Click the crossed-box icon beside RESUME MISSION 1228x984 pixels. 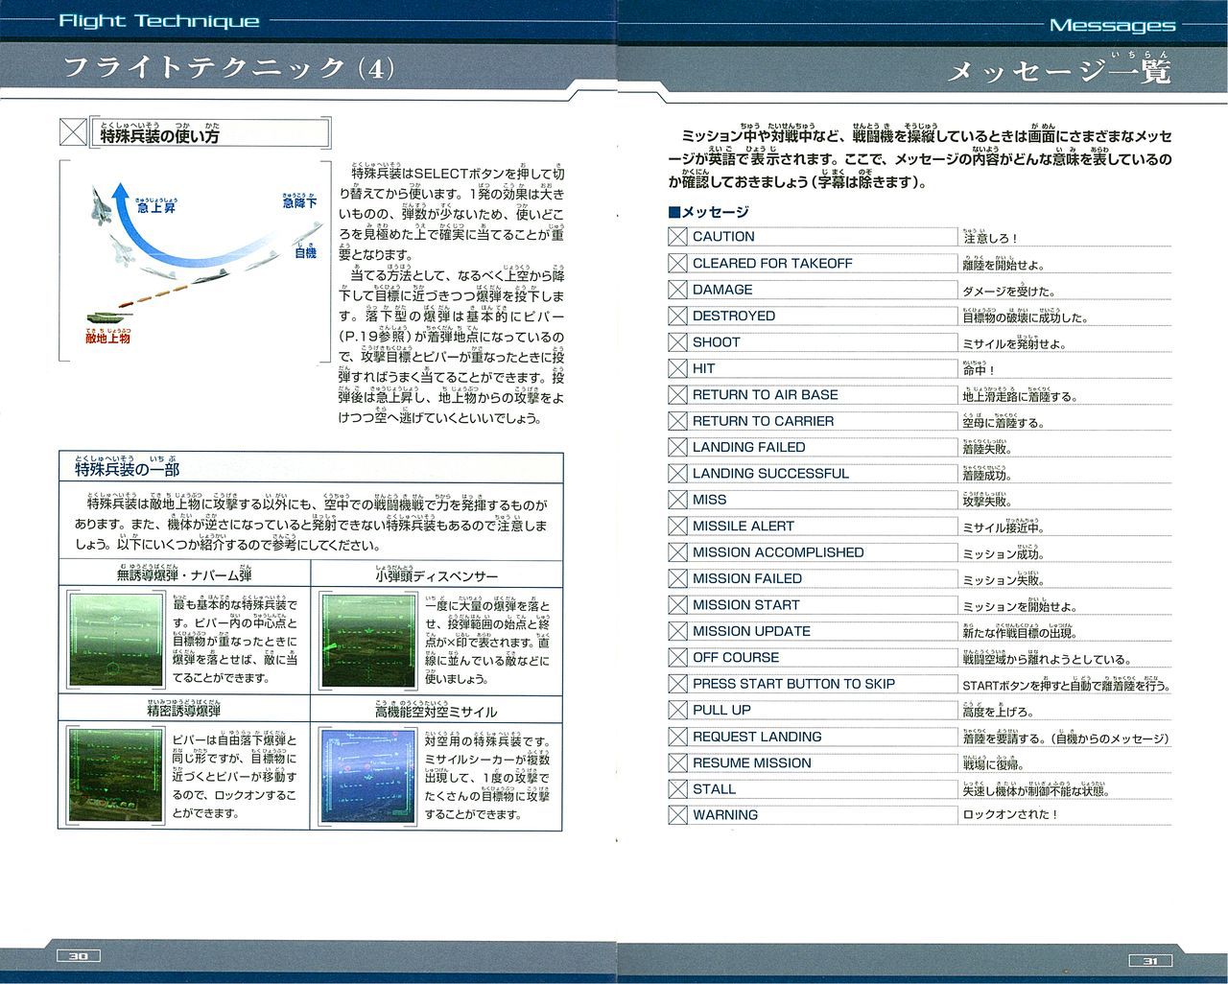click(677, 762)
